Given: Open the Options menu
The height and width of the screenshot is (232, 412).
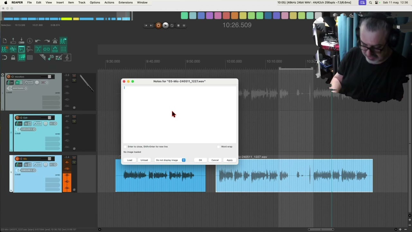Looking at the screenshot, I should 95,3.
